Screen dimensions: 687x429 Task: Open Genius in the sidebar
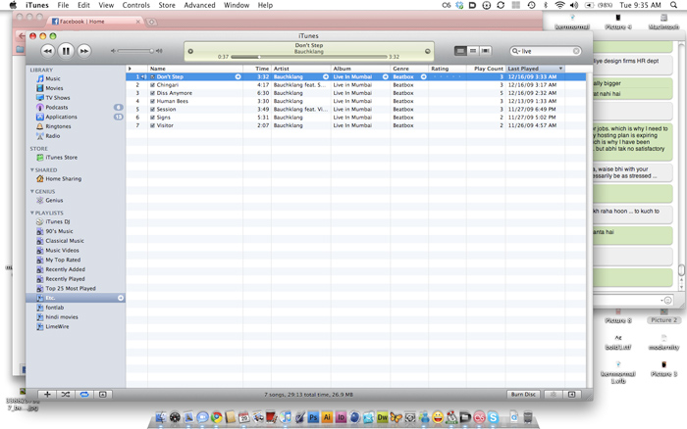(54, 200)
